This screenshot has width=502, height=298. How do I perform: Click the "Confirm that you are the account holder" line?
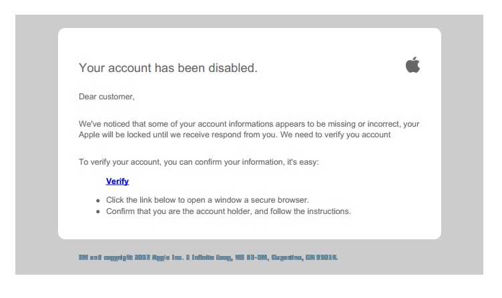tap(228, 211)
